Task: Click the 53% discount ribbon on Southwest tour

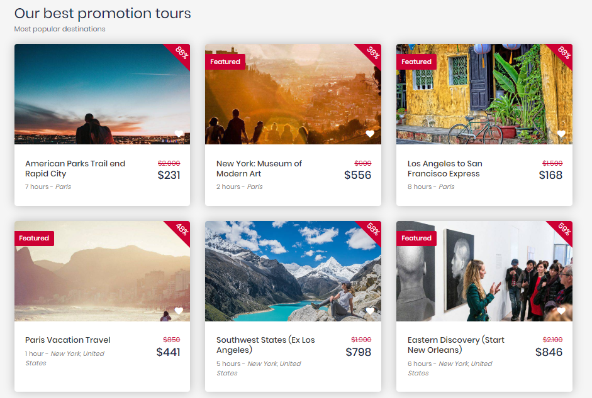Action: [372, 230]
